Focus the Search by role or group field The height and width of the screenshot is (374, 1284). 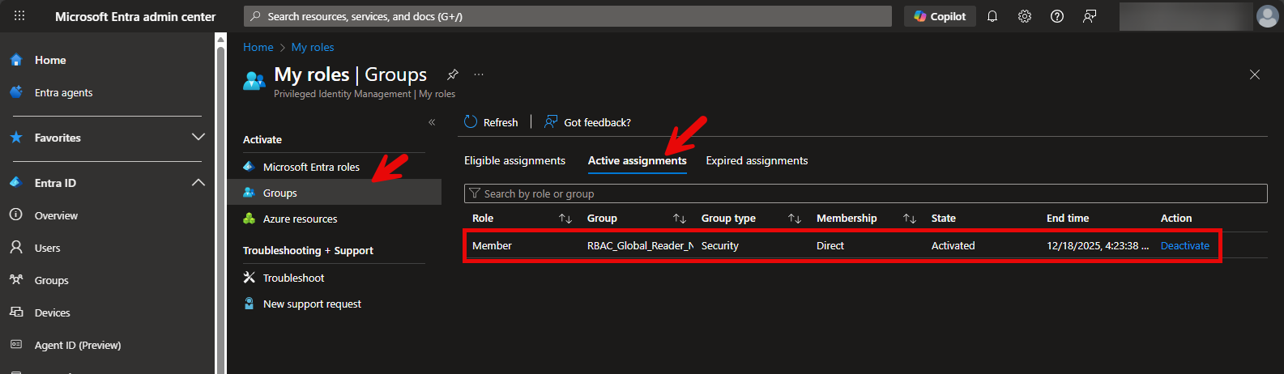(865, 193)
